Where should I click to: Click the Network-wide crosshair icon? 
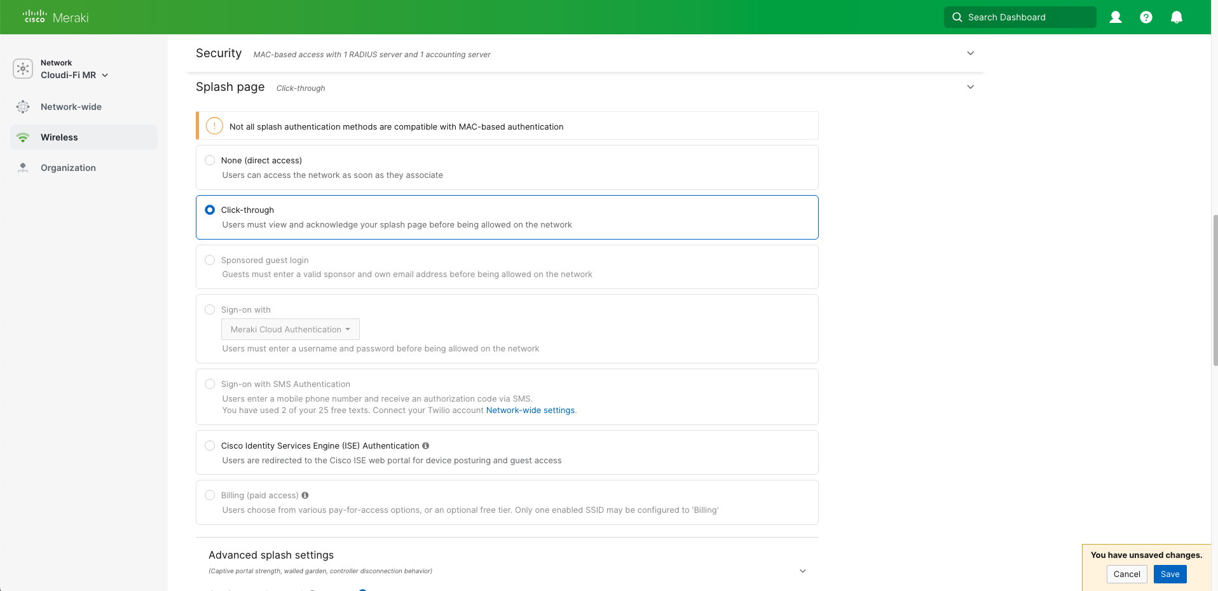(x=23, y=107)
